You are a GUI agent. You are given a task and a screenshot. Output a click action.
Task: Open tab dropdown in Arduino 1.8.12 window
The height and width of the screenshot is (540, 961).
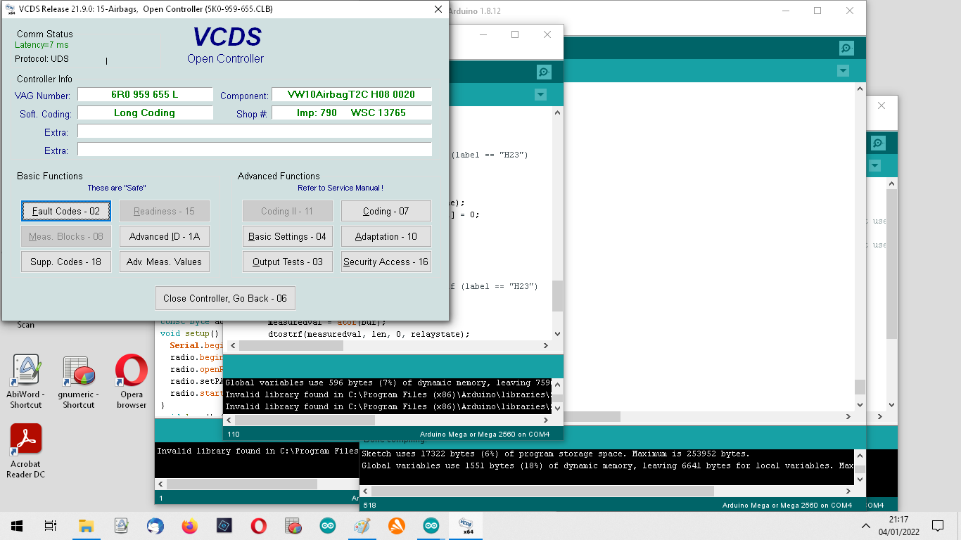(843, 71)
